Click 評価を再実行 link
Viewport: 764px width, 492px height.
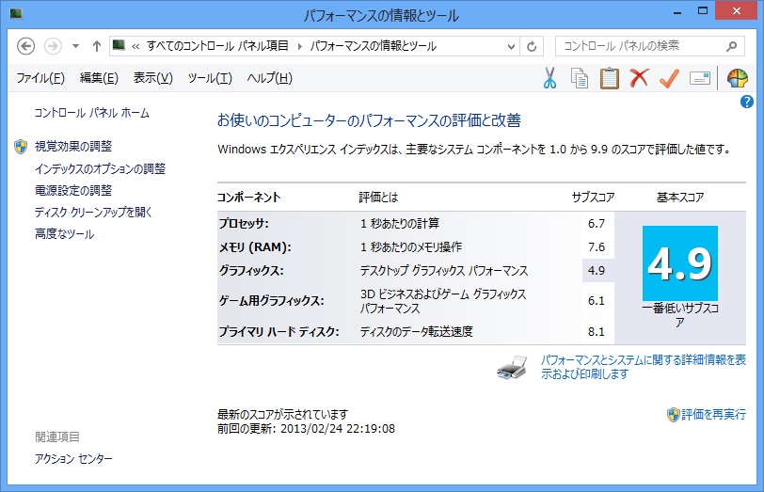(x=713, y=415)
